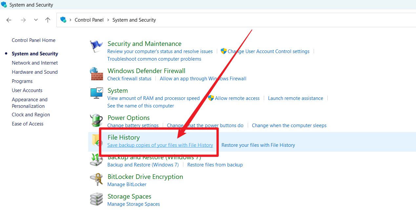Screen dimensions: 416x212
Task: Click Change when the computer sleeps
Action: tap(289, 125)
